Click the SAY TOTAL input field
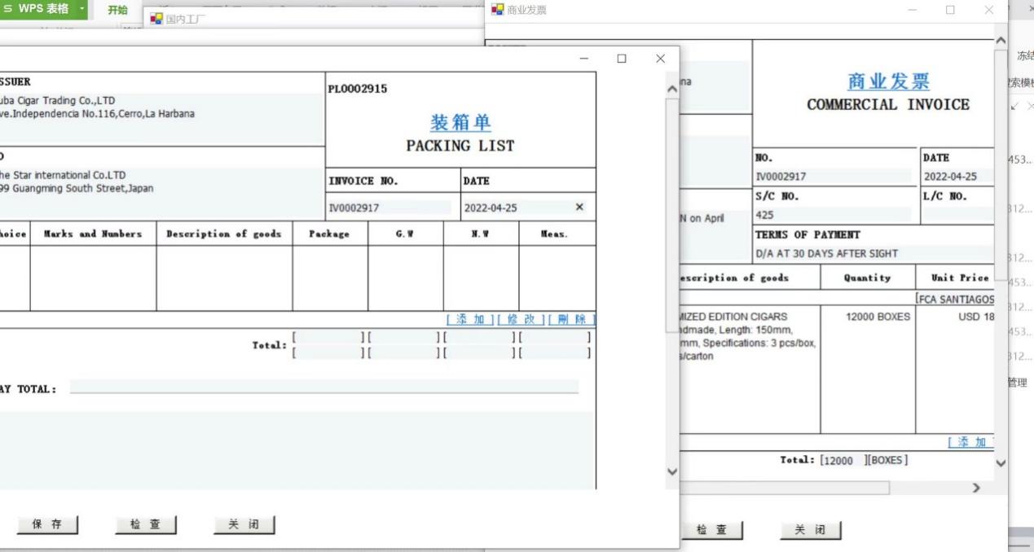This screenshot has width=1034, height=552. point(324,387)
